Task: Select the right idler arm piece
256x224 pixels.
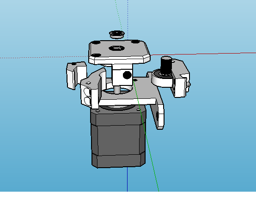Action: coord(180,79)
